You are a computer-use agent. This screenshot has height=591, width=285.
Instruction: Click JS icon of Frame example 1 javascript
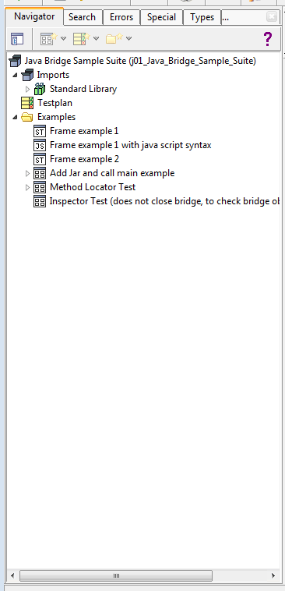tap(40, 145)
